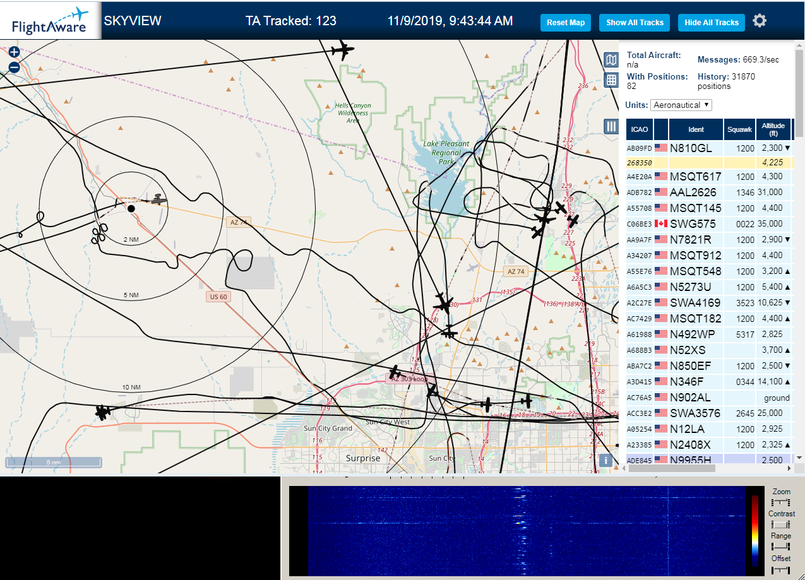Click Reset Map button

(566, 23)
